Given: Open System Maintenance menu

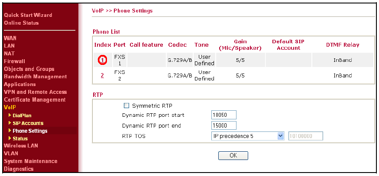Looking at the screenshot, I should pyautogui.click(x=31, y=161).
